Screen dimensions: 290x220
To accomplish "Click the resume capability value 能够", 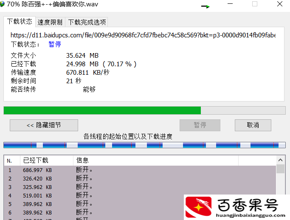I will click(89, 89).
